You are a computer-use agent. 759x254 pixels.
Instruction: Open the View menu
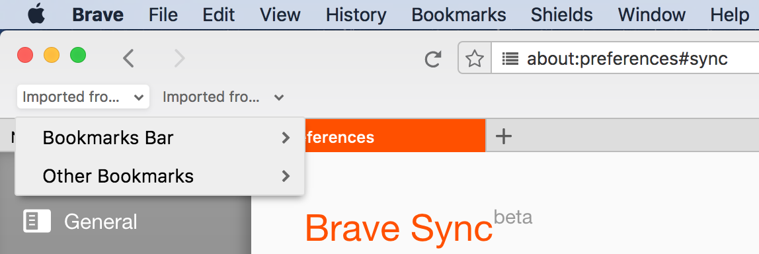point(280,15)
